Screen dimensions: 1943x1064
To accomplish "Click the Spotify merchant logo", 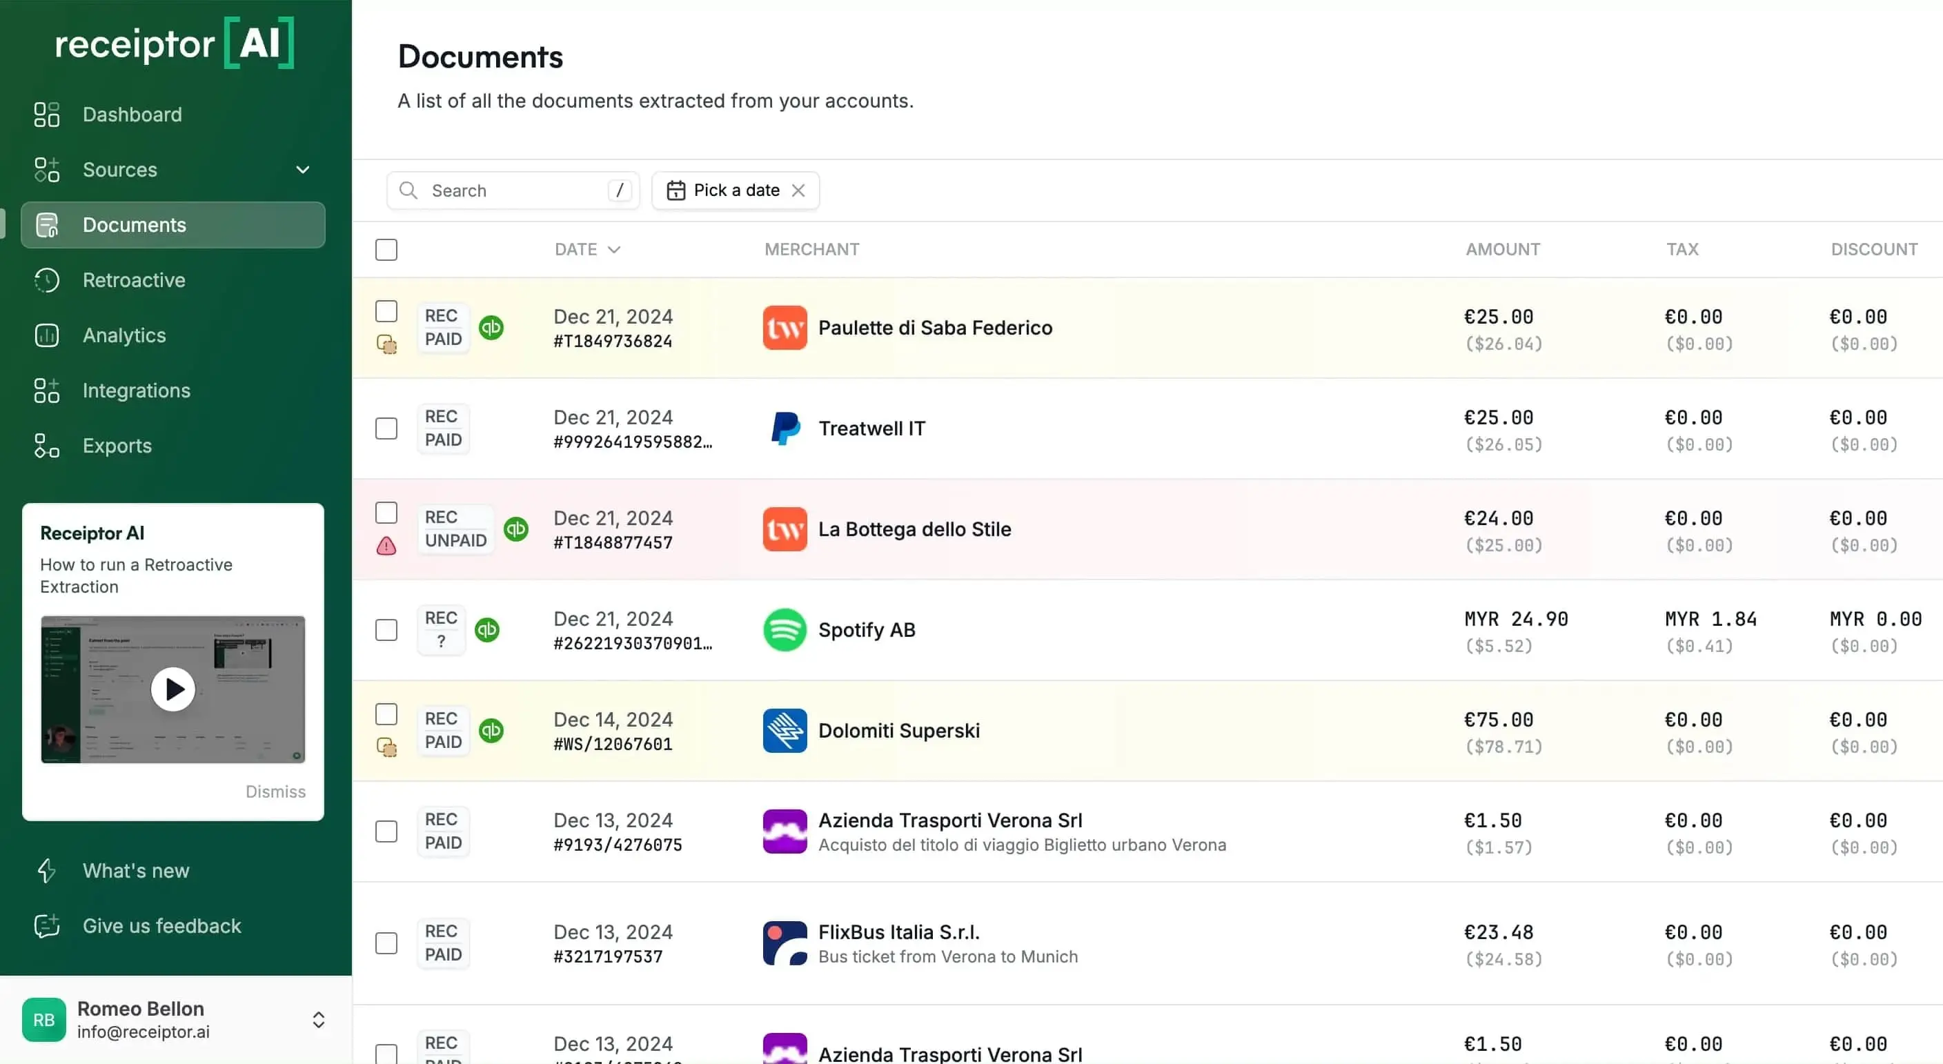I will tap(784, 630).
